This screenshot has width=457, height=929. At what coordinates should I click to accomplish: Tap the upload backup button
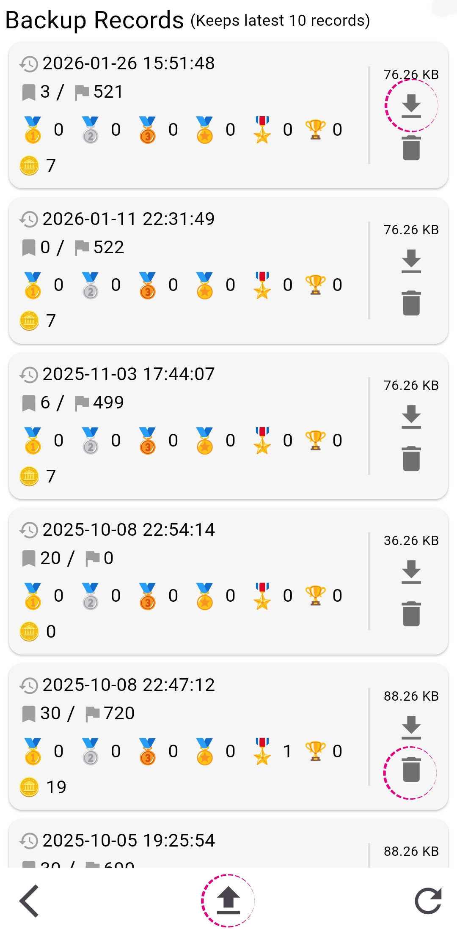[x=228, y=901]
